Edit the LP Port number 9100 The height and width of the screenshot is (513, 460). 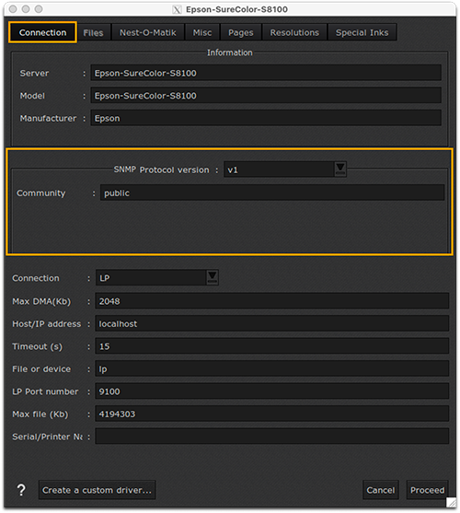271,391
